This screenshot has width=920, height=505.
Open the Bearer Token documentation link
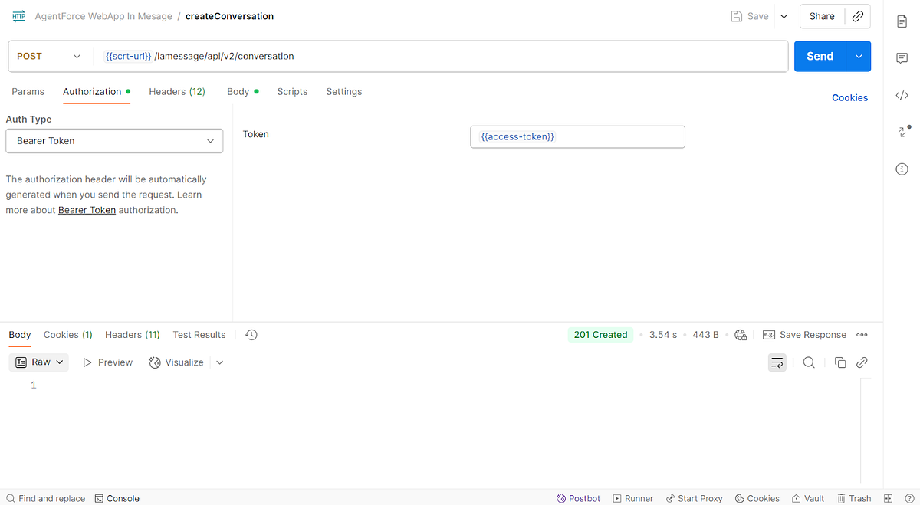click(87, 209)
